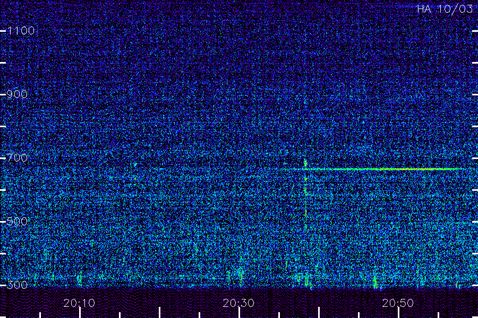Click the HA 10/03 header text
Screen dimensions: 478x318
click(x=445, y=9)
